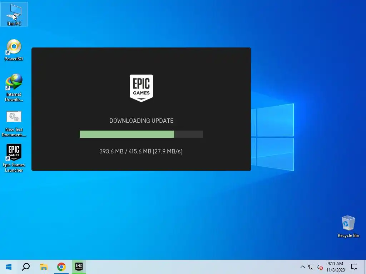Open the taskbar search

(26, 267)
